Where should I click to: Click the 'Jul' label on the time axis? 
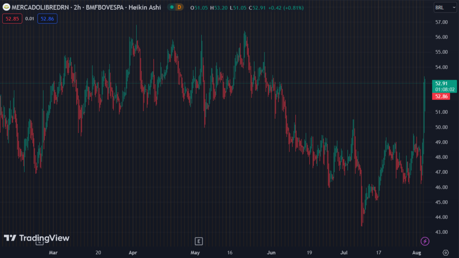click(x=343, y=253)
